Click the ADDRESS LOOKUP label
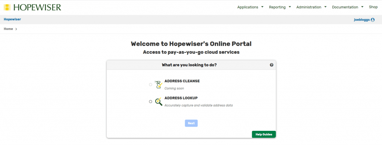The image size is (382, 145). [x=181, y=98]
